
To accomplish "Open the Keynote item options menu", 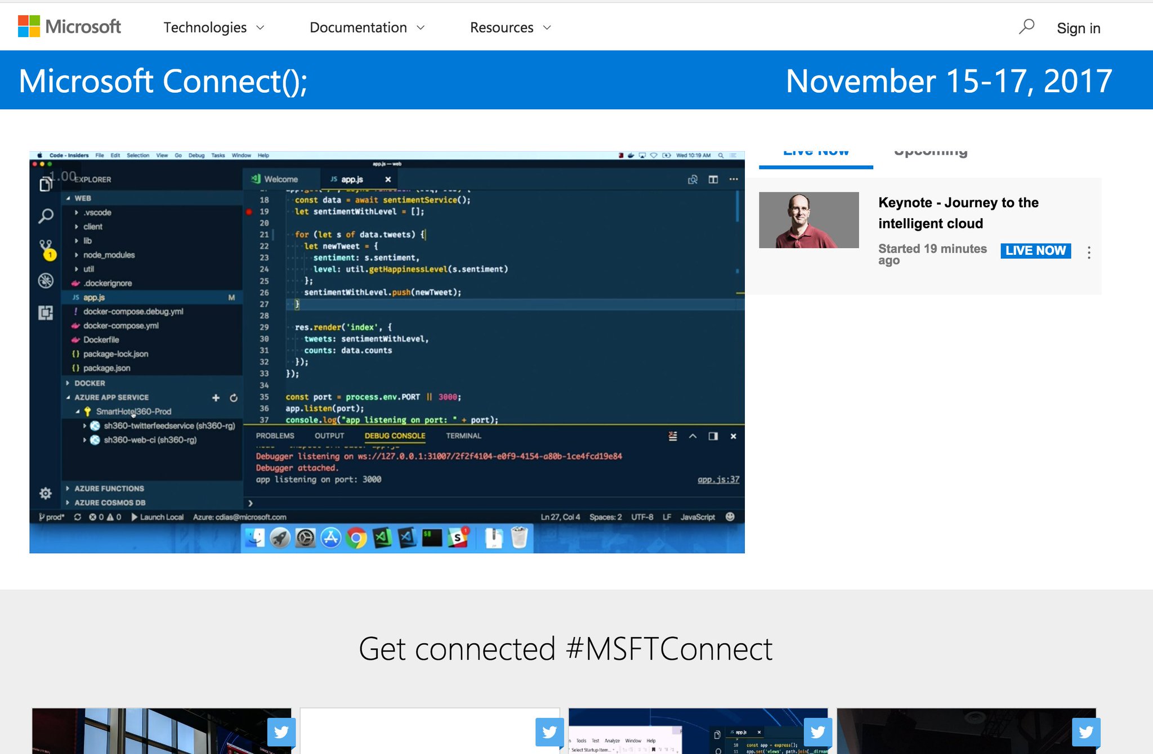I will (x=1089, y=252).
